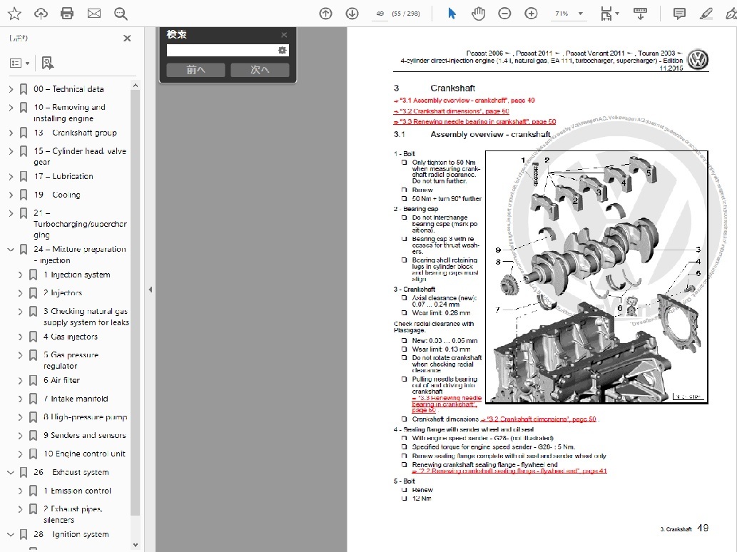Follow link 3.3 Renewing needle bearing header
This screenshot has height=552, width=737.
click(474, 122)
